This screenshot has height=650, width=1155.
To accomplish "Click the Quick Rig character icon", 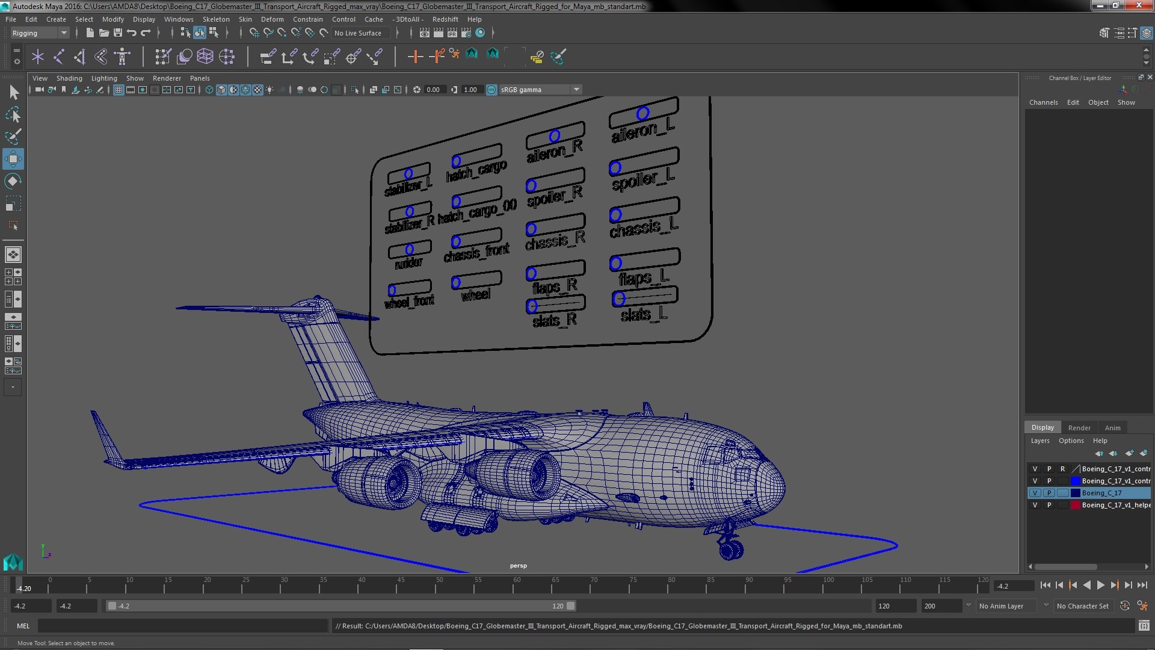I will tap(122, 57).
